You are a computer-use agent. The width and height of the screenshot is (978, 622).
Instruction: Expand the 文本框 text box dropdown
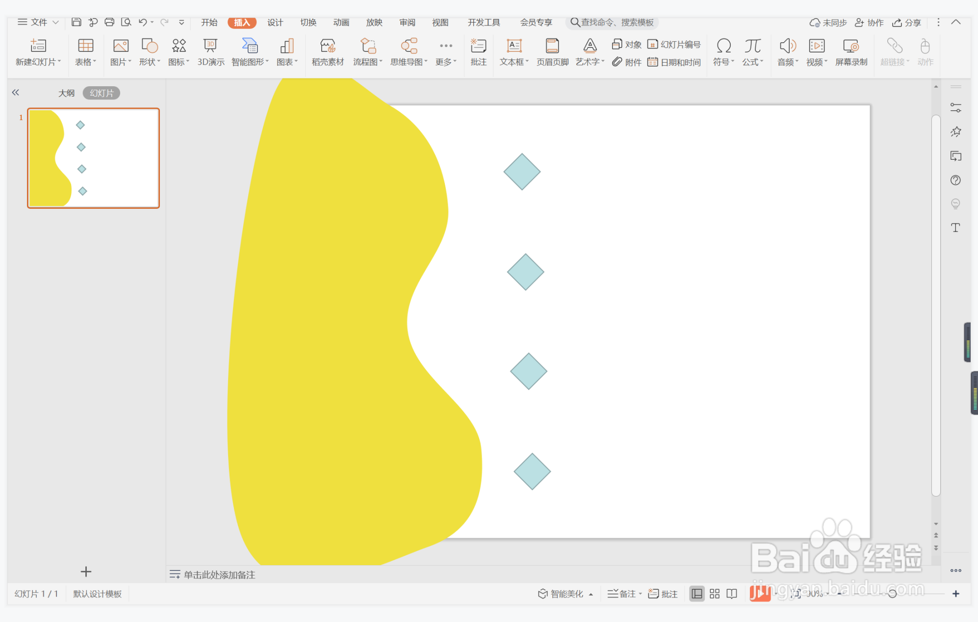click(527, 62)
